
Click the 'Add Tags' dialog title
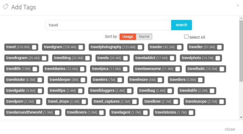(23, 7)
